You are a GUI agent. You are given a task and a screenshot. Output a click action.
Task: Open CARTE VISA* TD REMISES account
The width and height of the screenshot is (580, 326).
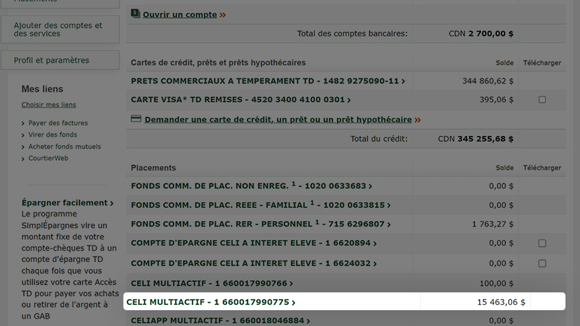(241, 100)
